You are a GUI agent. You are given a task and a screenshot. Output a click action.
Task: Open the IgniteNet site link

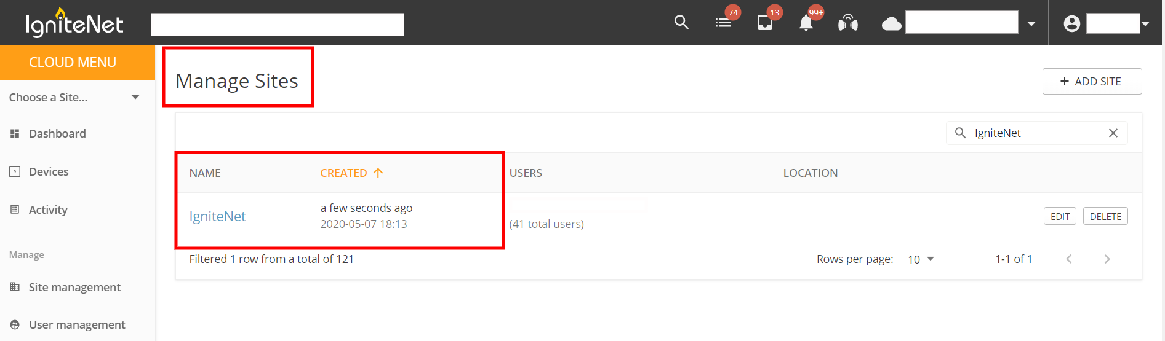point(217,216)
